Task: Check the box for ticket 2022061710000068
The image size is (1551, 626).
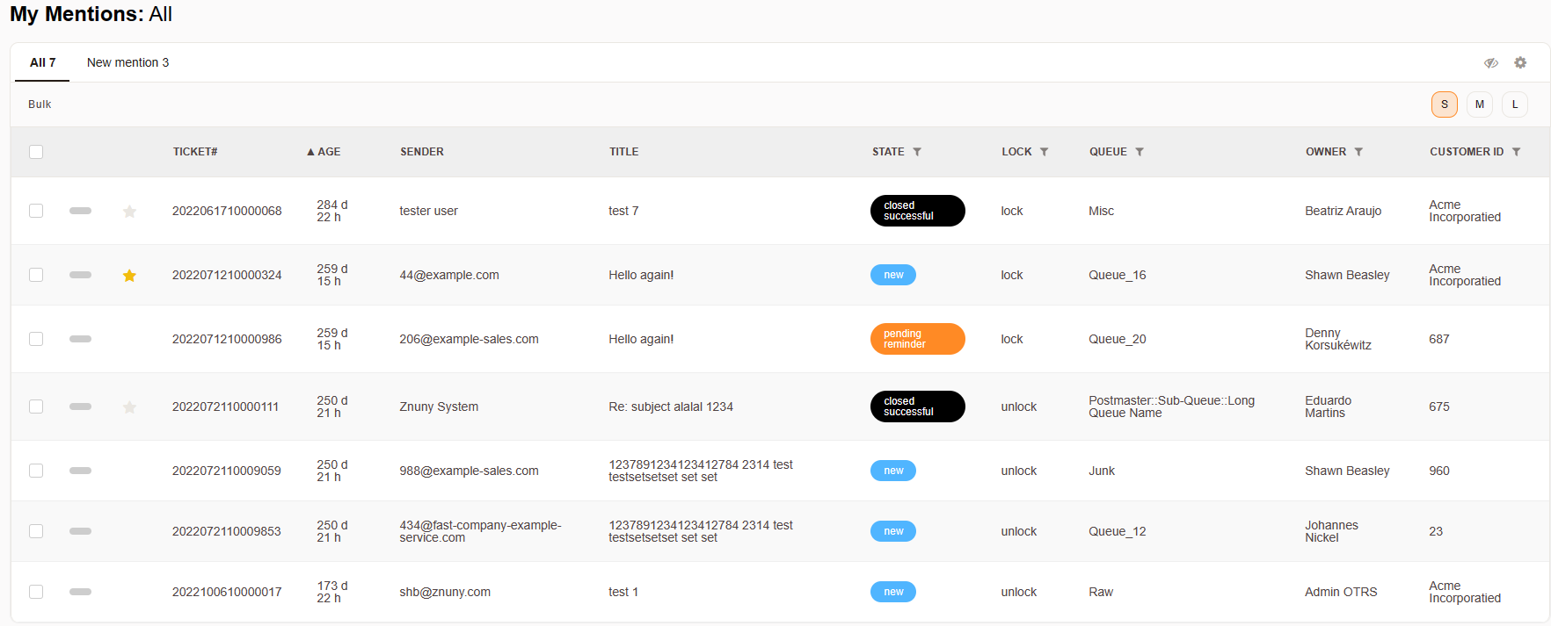Action: [36, 211]
